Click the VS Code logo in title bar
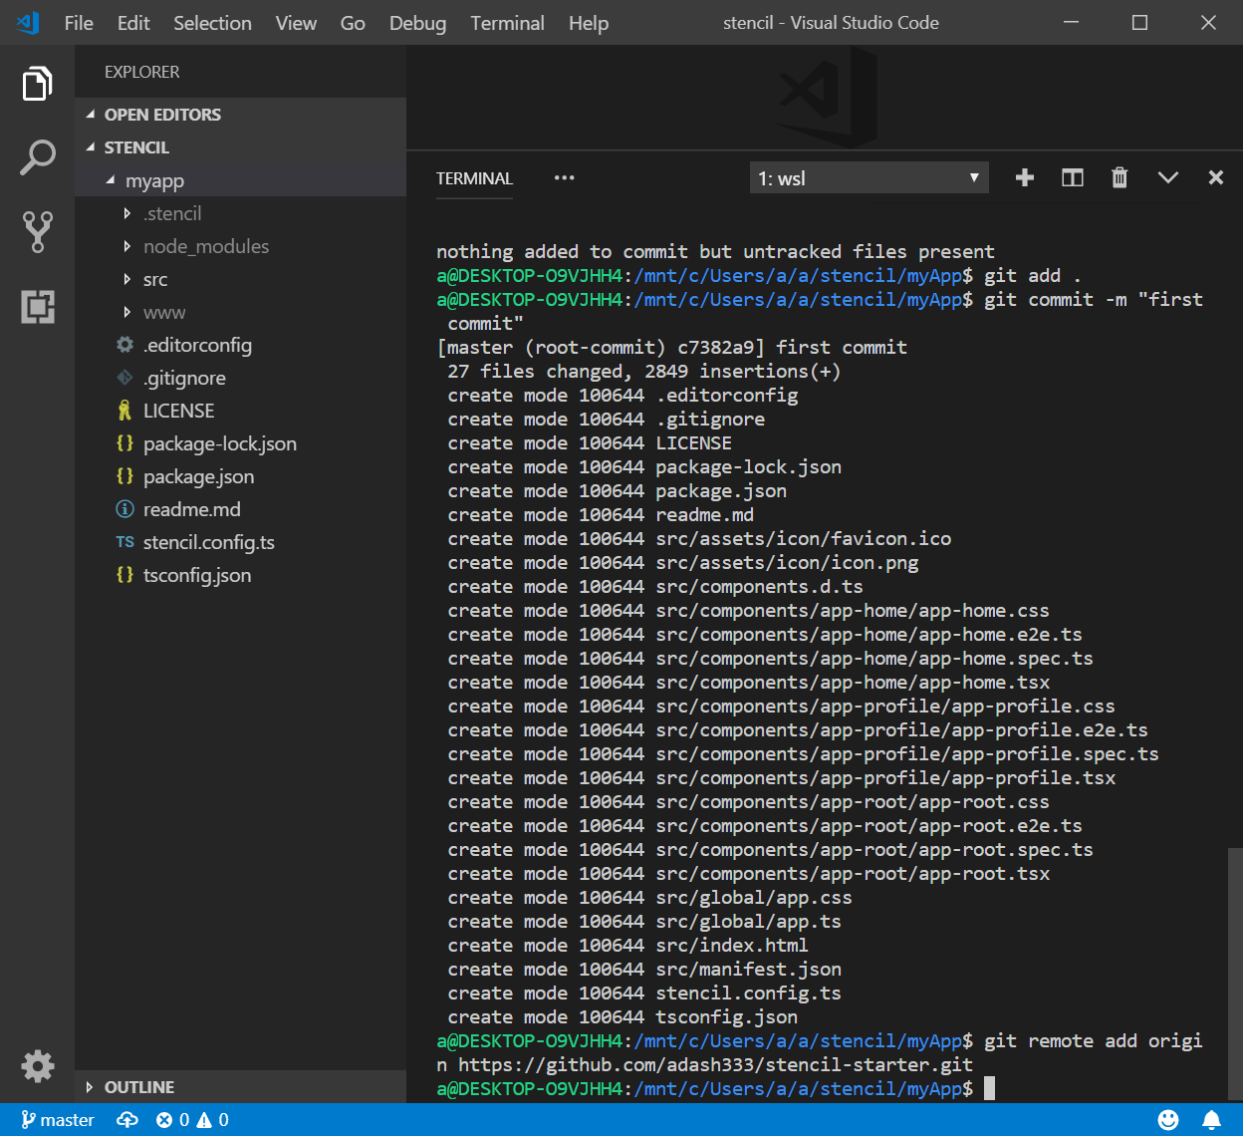This screenshot has width=1243, height=1136. tap(28, 22)
